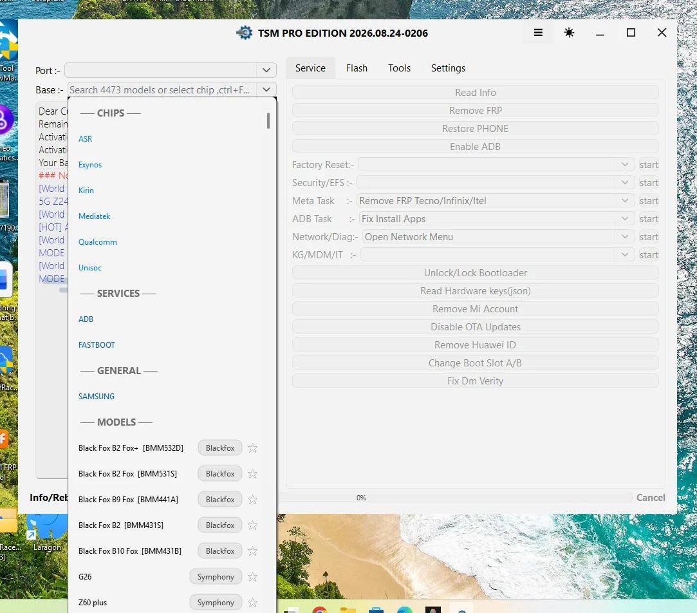The height and width of the screenshot is (613, 697).
Task: Expand the Port dropdown
Action: pos(266,70)
